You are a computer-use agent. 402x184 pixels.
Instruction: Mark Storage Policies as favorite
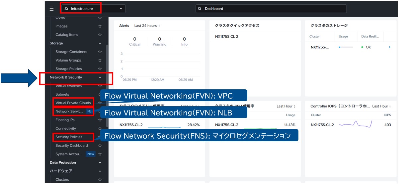[x=100, y=69]
